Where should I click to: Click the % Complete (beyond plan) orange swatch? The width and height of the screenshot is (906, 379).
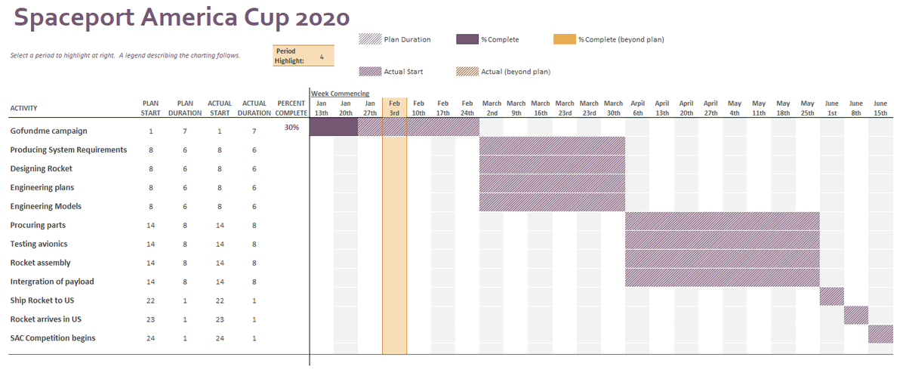[565, 39]
